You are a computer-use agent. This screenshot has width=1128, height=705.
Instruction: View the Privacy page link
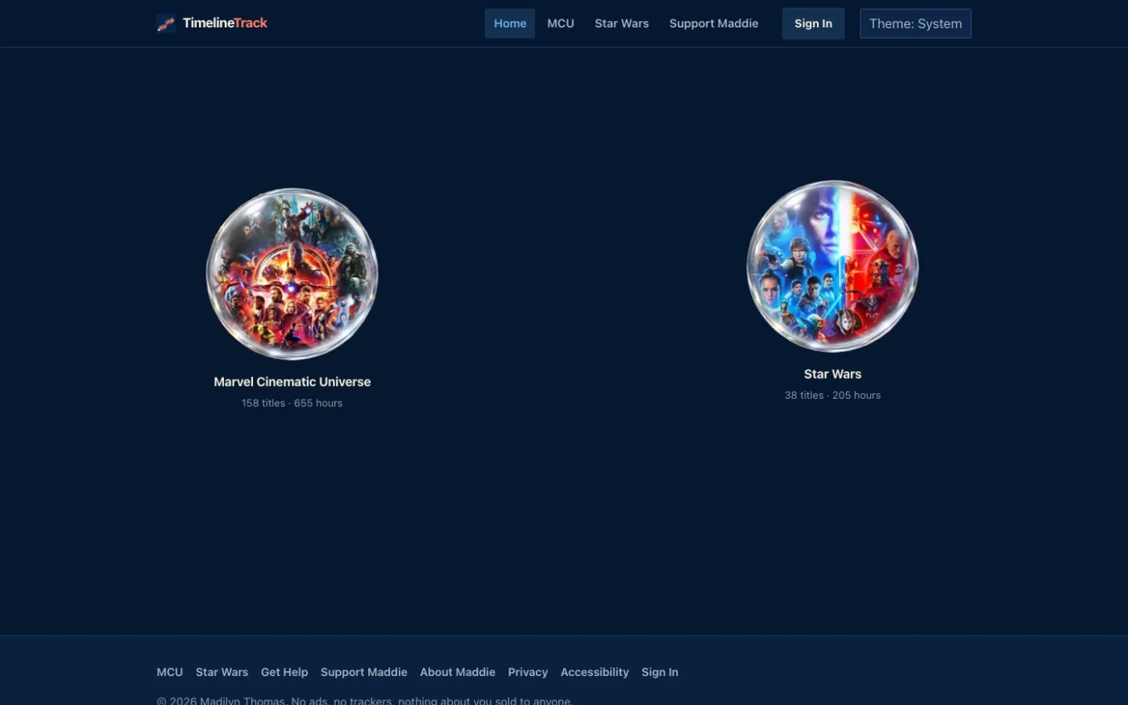pyautogui.click(x=528, y=672)
